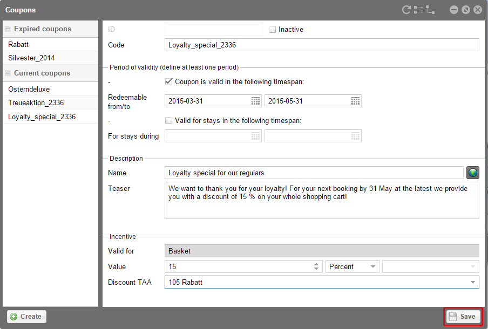Click the horizontal tree layout icon in title bar
The width and height of the screenshot is (488, 329).
[x=418, y=10]
